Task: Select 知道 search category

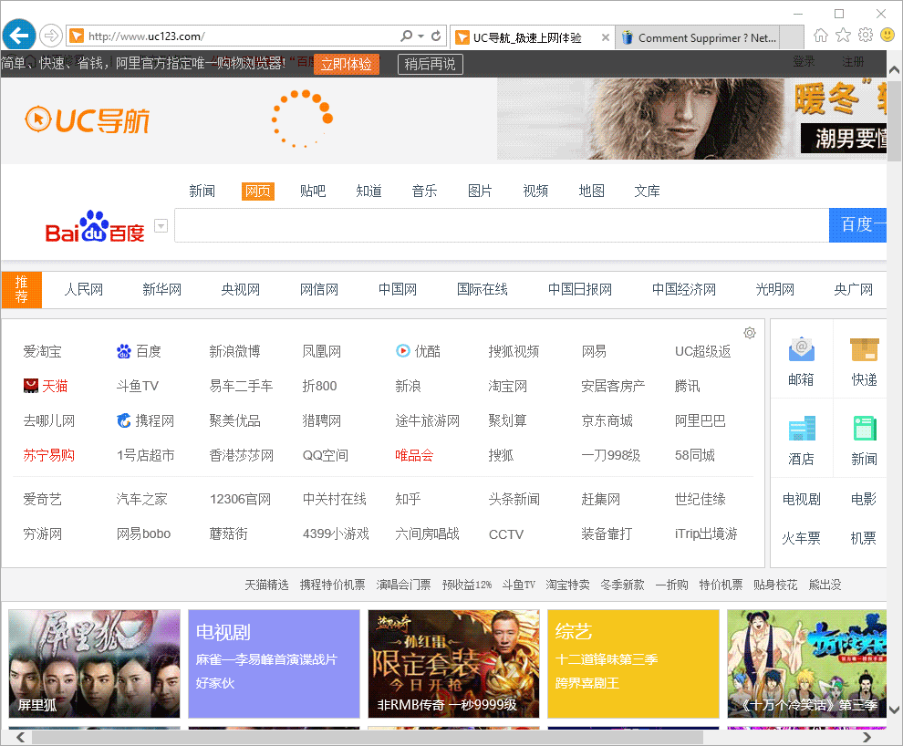Action: tap(368, 192)
